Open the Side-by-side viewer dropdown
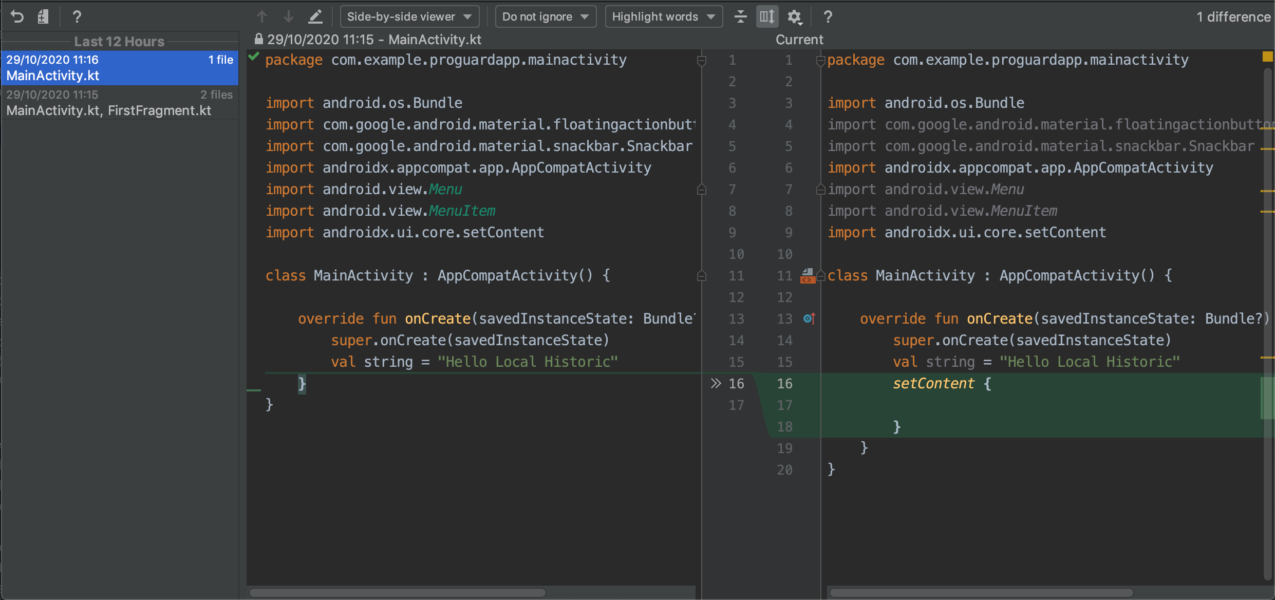This screenshot has height=600, width=1275. [x=408, y=16]
